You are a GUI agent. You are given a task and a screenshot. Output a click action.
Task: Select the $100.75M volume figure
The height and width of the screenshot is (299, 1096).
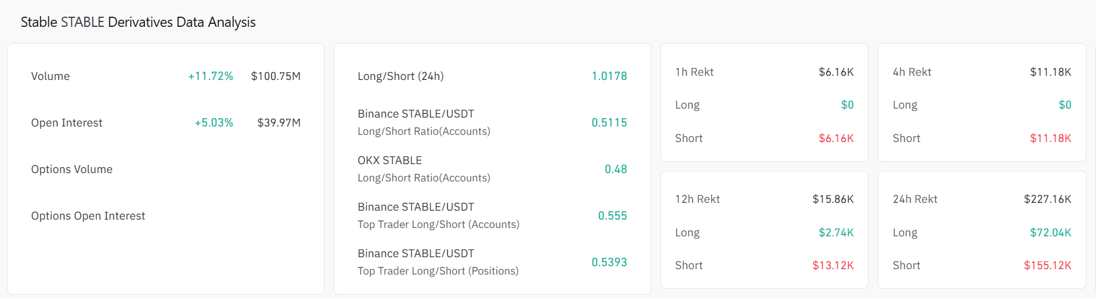pos(276,76)
